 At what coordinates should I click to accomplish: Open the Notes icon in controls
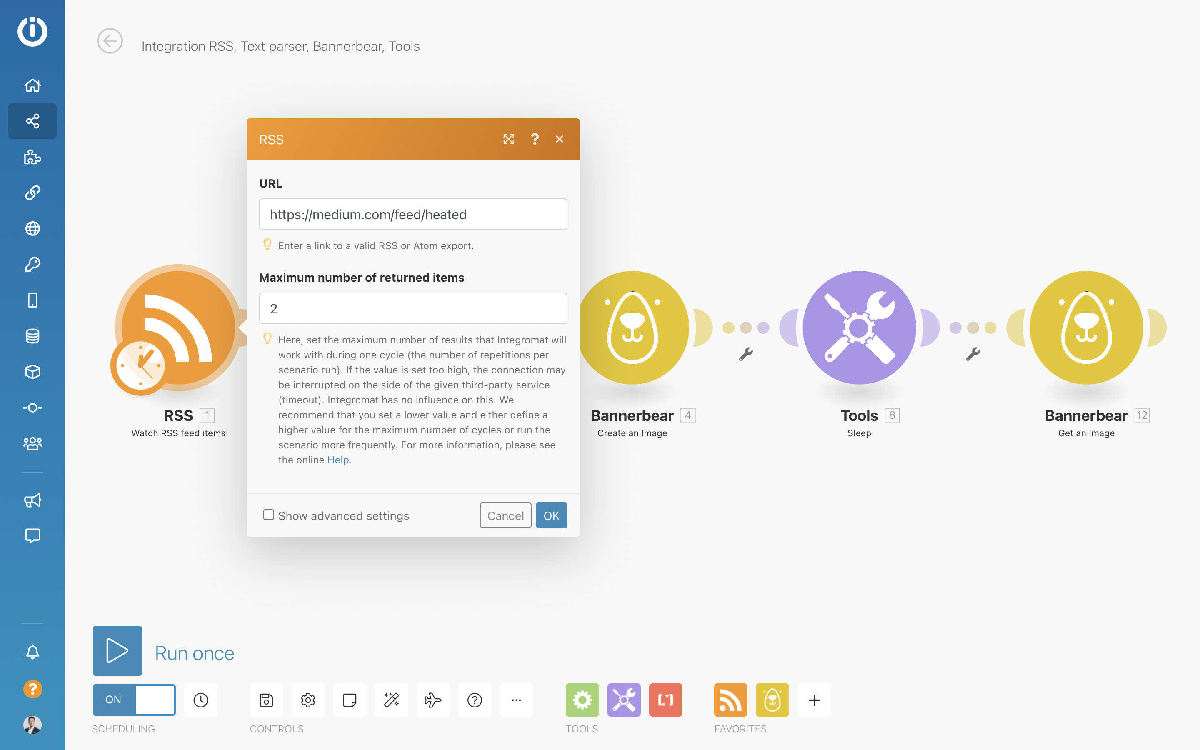[350, 700]
